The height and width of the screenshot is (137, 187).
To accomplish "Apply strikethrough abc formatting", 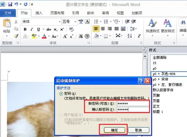I will tap(49, 29).
